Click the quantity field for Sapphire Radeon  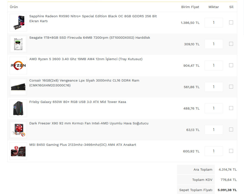tap(214, 23)
